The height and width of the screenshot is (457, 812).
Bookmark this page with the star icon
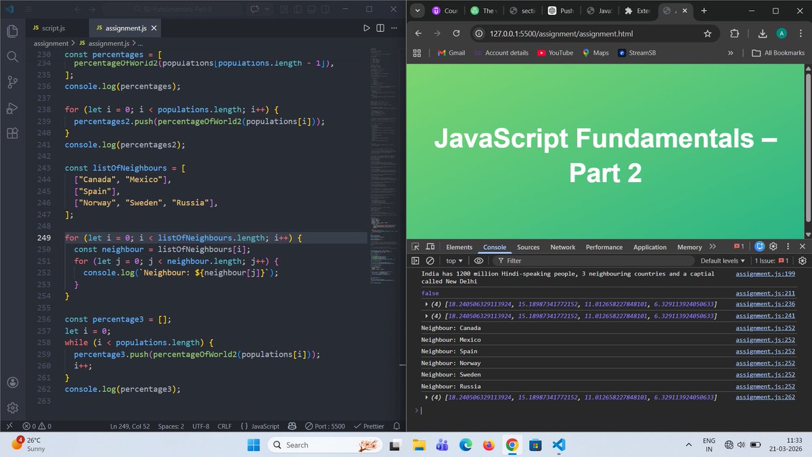(708, 34)
